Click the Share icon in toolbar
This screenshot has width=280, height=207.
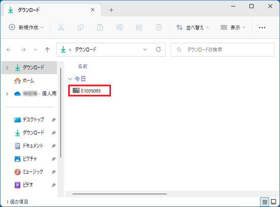tap(139, 28)
